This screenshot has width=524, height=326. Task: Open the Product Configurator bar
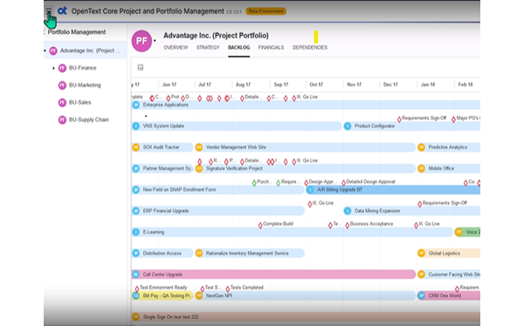[411, 126]
